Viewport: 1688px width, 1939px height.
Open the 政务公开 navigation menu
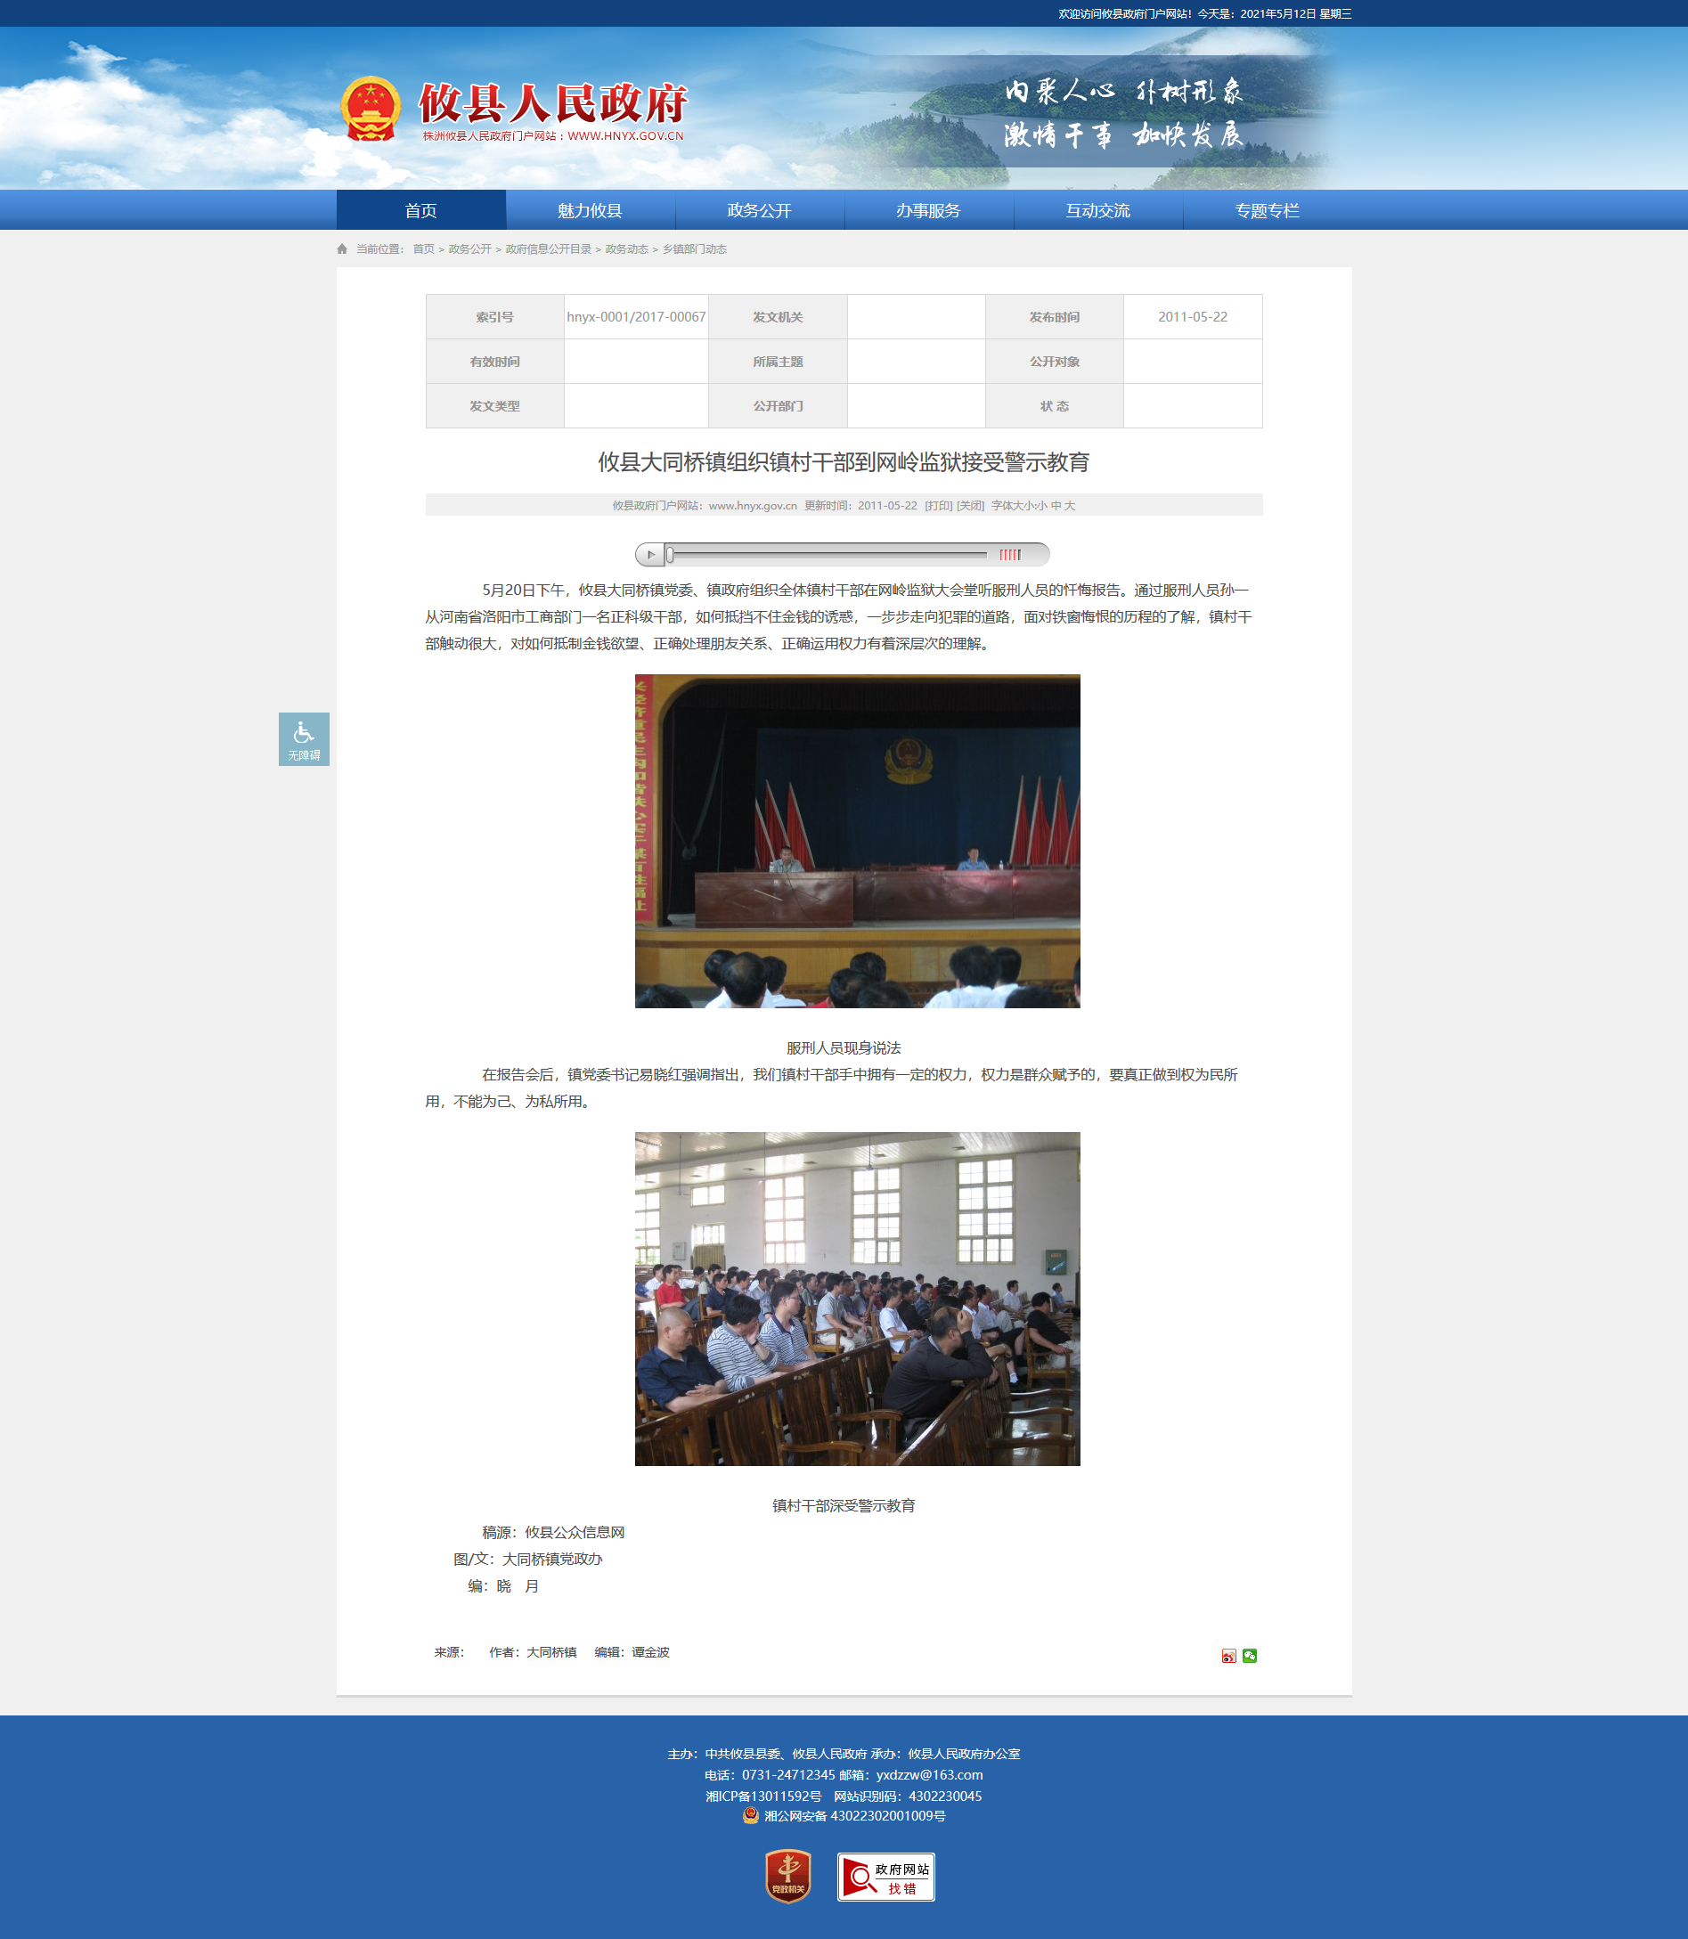point(759,211)
